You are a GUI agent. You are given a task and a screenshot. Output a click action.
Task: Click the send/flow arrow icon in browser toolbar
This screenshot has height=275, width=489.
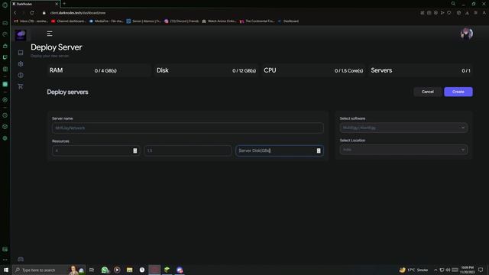pyautogui.click(x=442, y=13)
